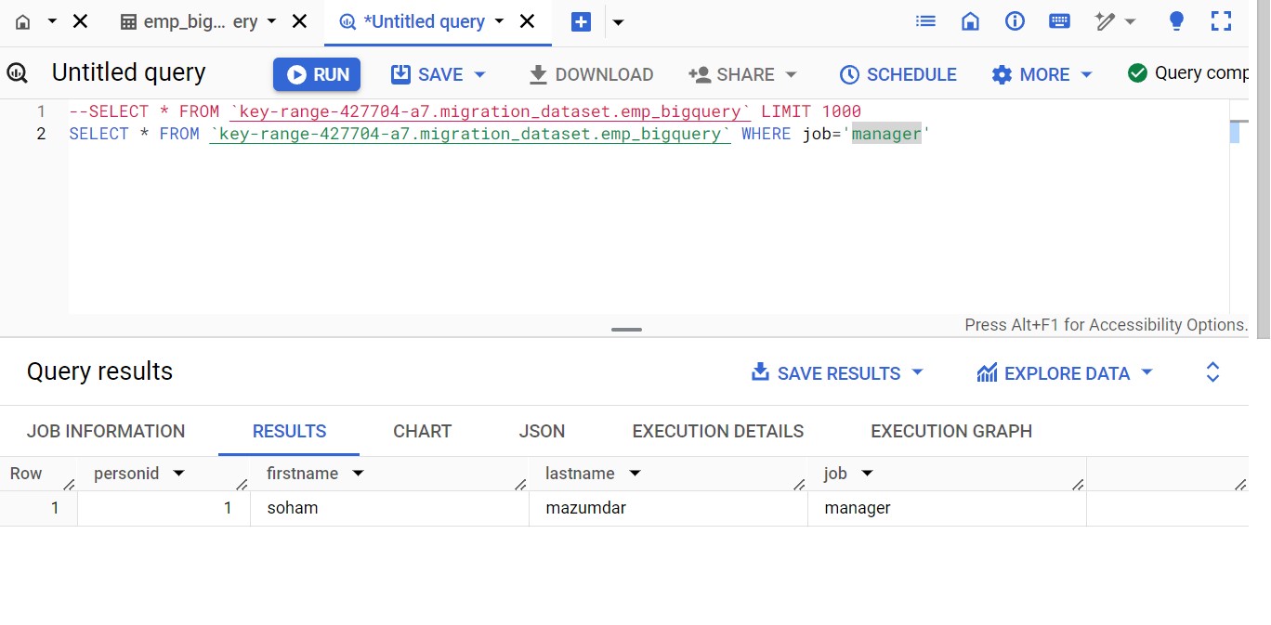Expand the SAVE RESULTS dropdown

[916, 372]
